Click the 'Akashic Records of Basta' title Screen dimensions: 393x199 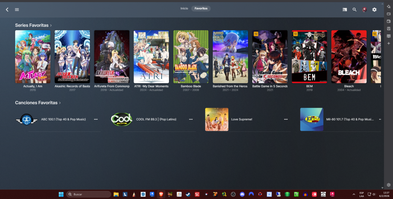point(72,86)
